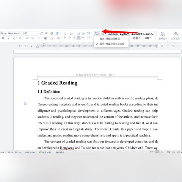182x182 pixels.
Task: Center align text
Action: pyautogui.click(x=70, y=38)
